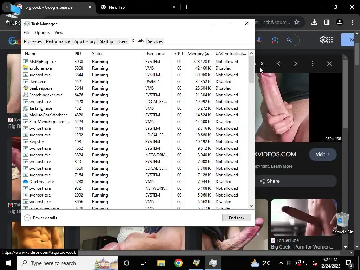Select the dwm.exe process row
This screenshot has height=270, width=360.
coord(135,82)
